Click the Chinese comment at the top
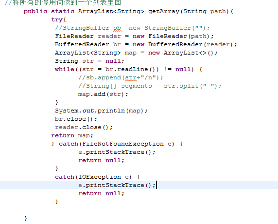 [x=63, y=2]
